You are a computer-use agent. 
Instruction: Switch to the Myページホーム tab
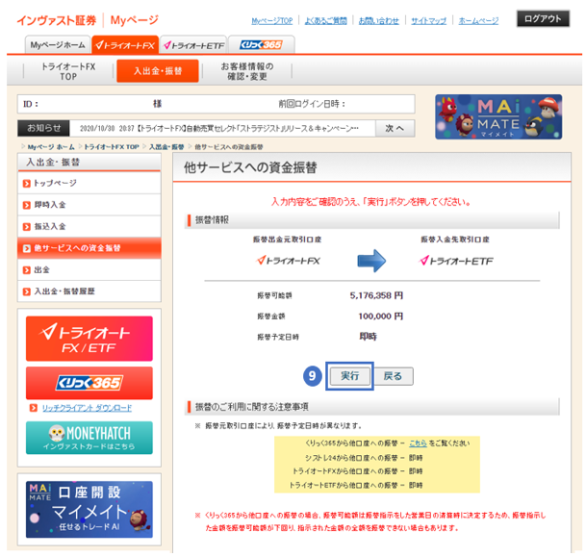coord(58,45)
